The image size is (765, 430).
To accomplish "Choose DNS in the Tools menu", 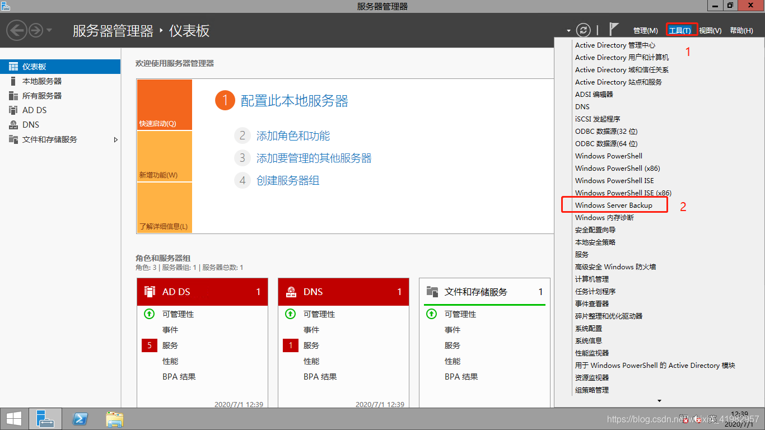I will pos(582,107).
